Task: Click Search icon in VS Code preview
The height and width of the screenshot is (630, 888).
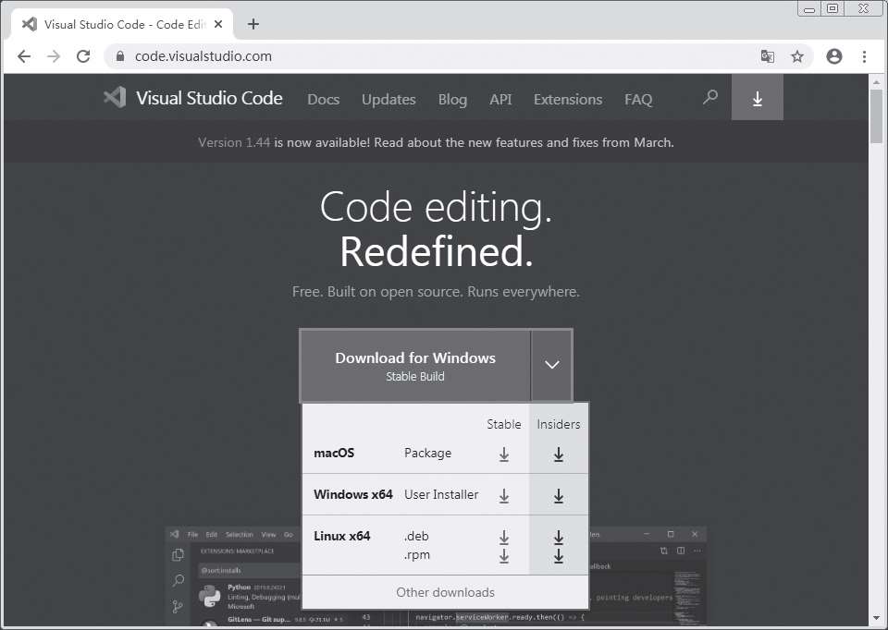Action: [x=178, y=580]
